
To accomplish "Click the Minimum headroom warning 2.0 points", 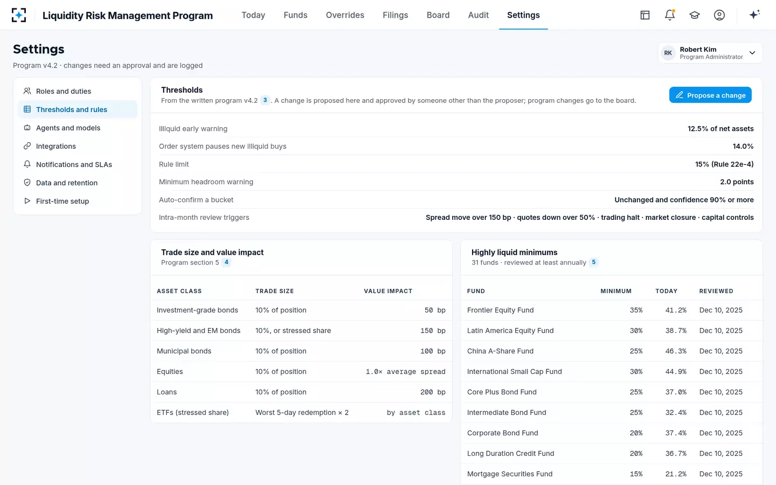I will tap(737, 182).
